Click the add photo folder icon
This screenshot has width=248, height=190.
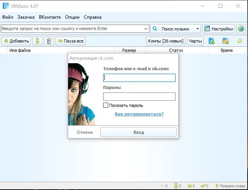pyautogui.click(x=225, y=41)
